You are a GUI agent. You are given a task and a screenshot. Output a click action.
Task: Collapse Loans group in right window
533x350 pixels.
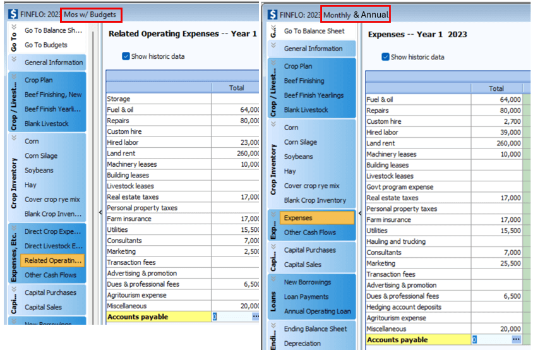pos(273,279)
